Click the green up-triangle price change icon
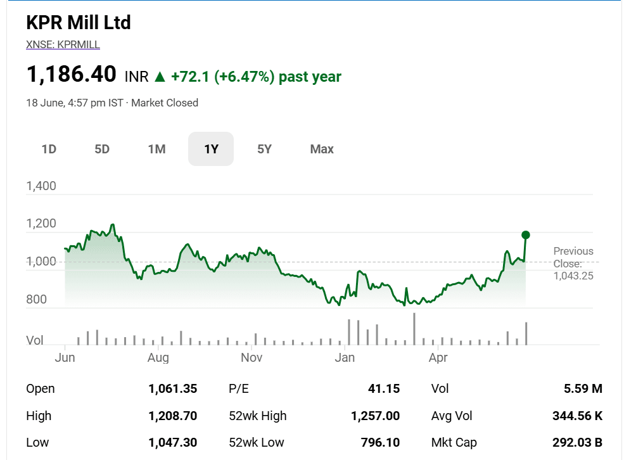This screenshot has height=460, width=643. 160,77
